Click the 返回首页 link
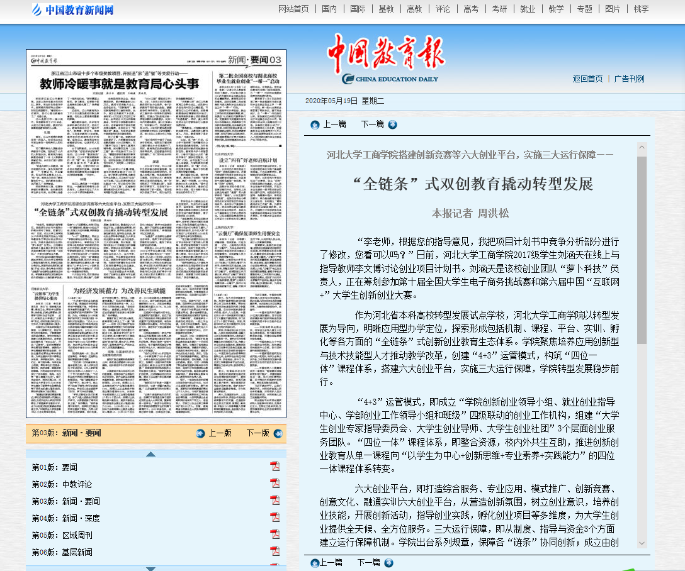Viewport: 685px width, 571px height. pos(587,79)
